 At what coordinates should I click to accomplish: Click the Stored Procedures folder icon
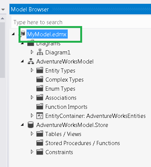click(40, 143)
